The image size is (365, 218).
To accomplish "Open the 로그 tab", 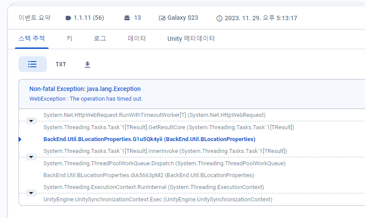I will tap(100, 39).
